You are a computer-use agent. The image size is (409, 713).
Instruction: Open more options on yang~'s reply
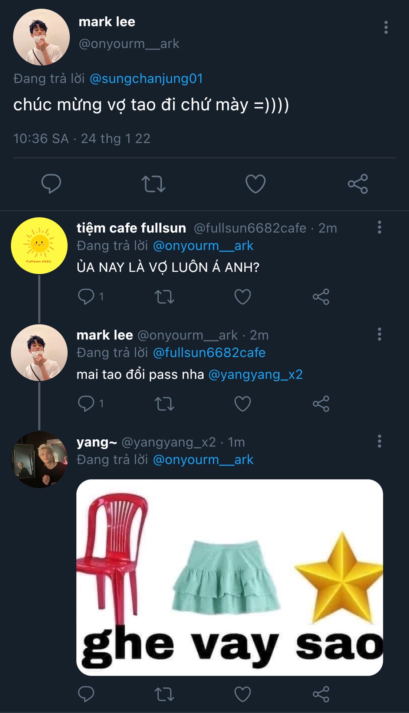click(x=379, y=441)
